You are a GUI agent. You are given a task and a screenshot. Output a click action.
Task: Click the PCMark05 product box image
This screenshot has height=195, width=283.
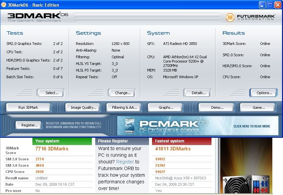point(130,126)
